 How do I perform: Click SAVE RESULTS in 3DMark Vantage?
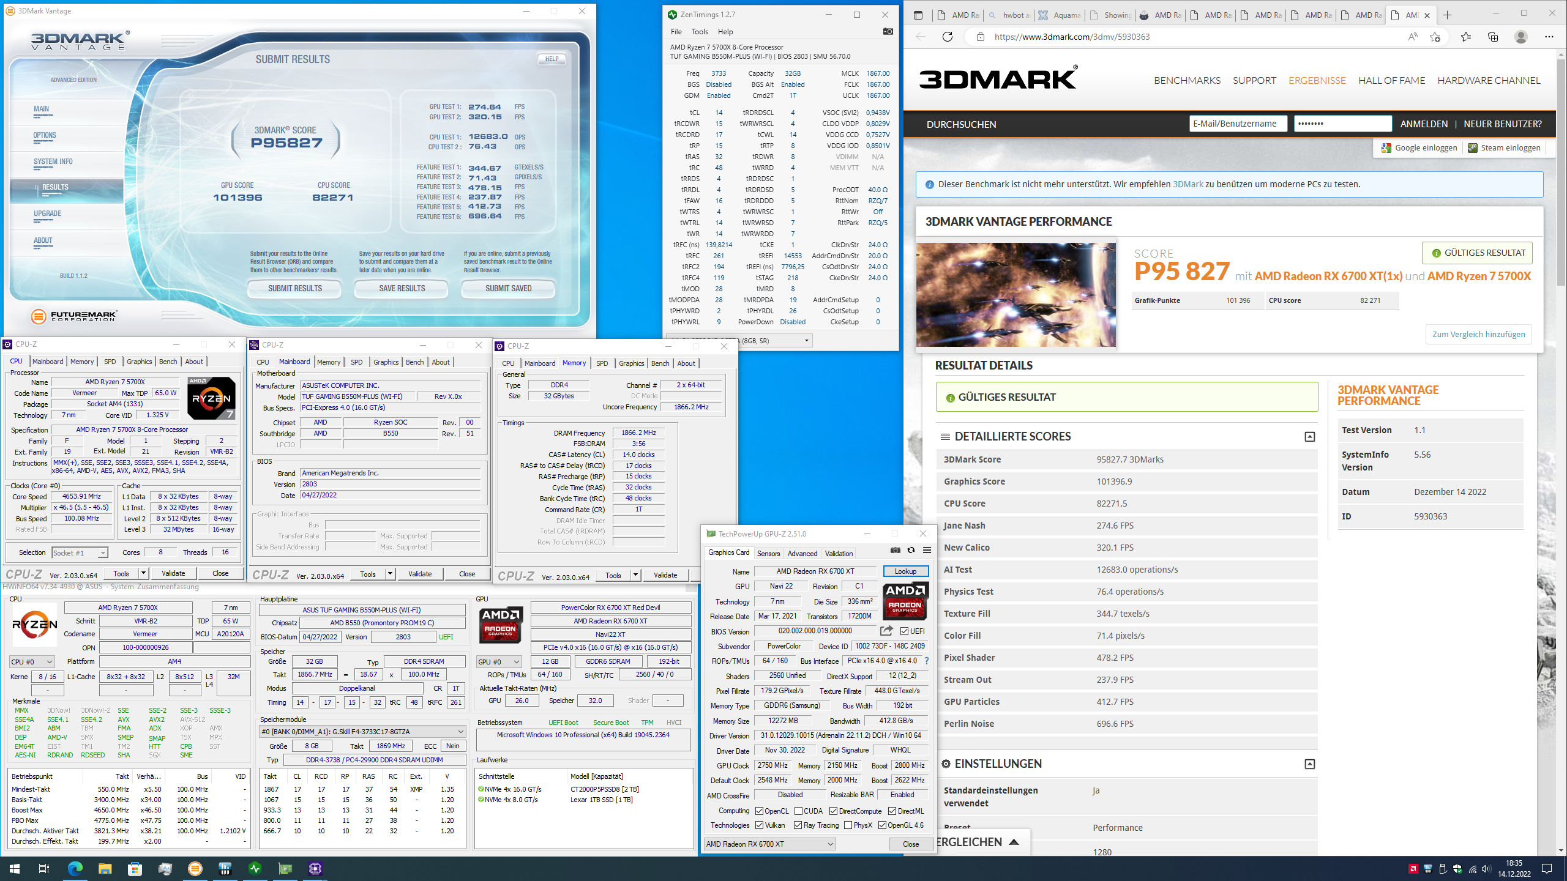(402, 288)
